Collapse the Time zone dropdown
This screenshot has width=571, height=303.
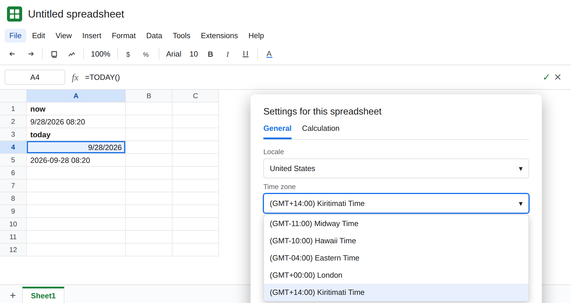[396, 203]
